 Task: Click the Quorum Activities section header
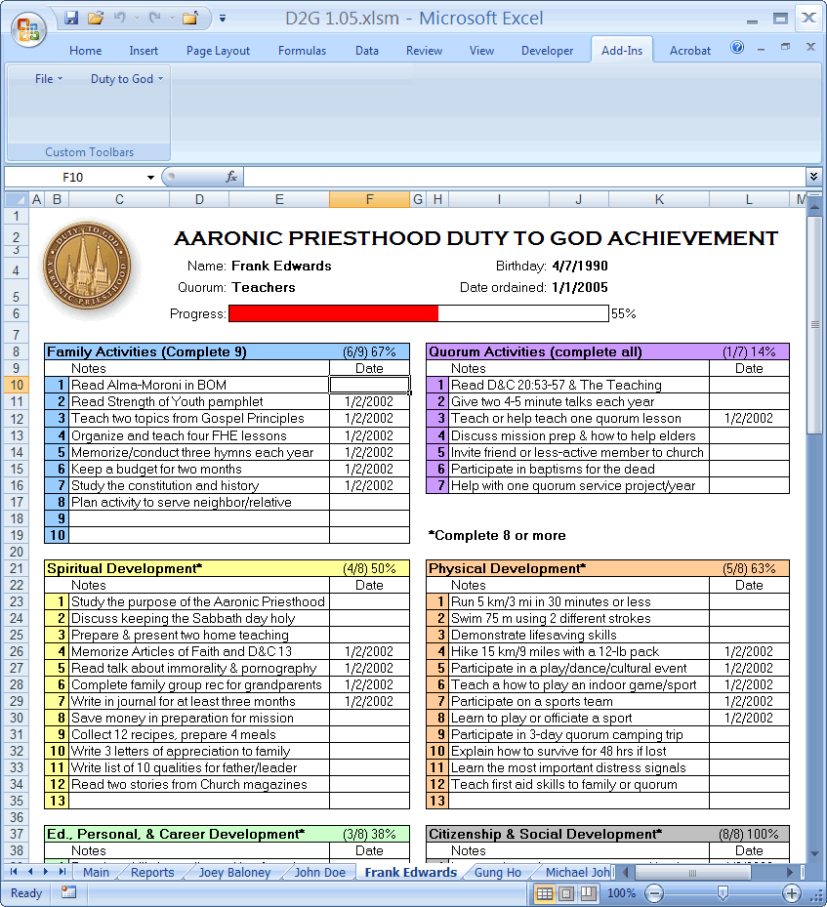(x=608, y=351)
